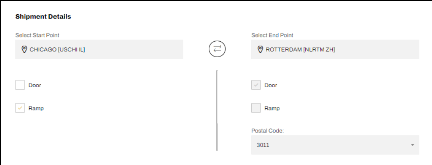Swap start and end points with the arrows icon

point(217,49)
